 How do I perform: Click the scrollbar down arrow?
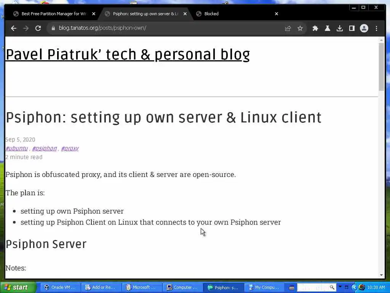(x=381, y=275)
